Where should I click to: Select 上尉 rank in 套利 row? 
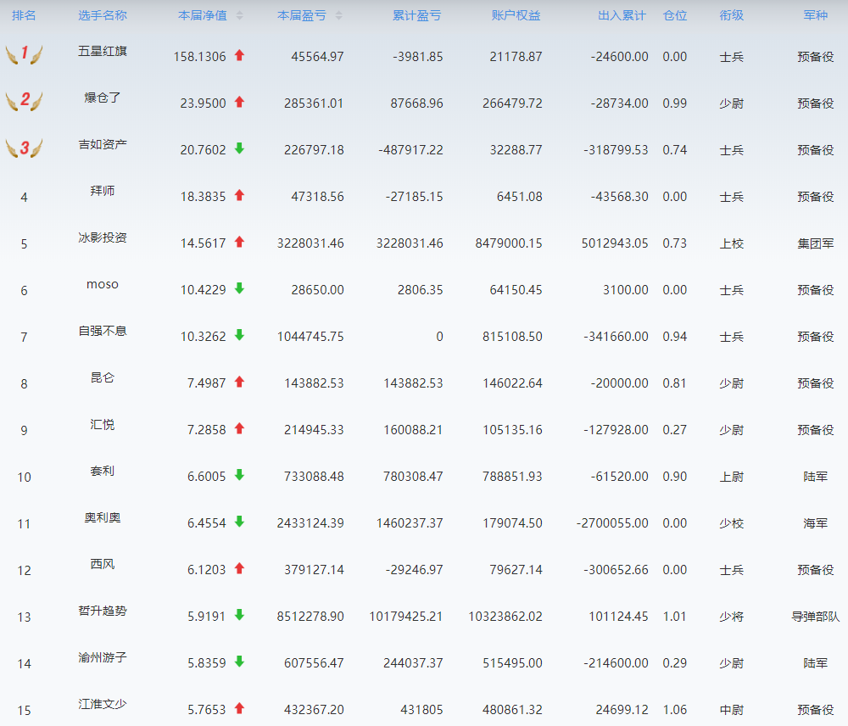[x=732, y=477]
